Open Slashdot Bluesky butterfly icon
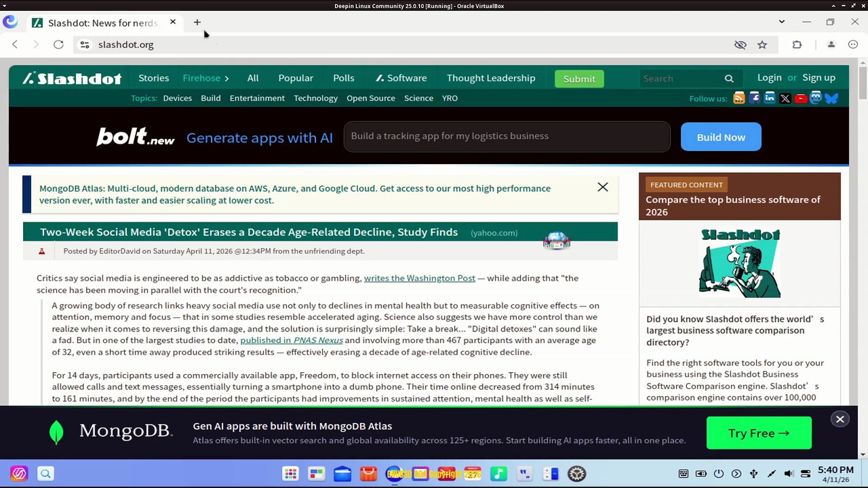This screenshot has width=868, height=488. click(x=831, y=98)
